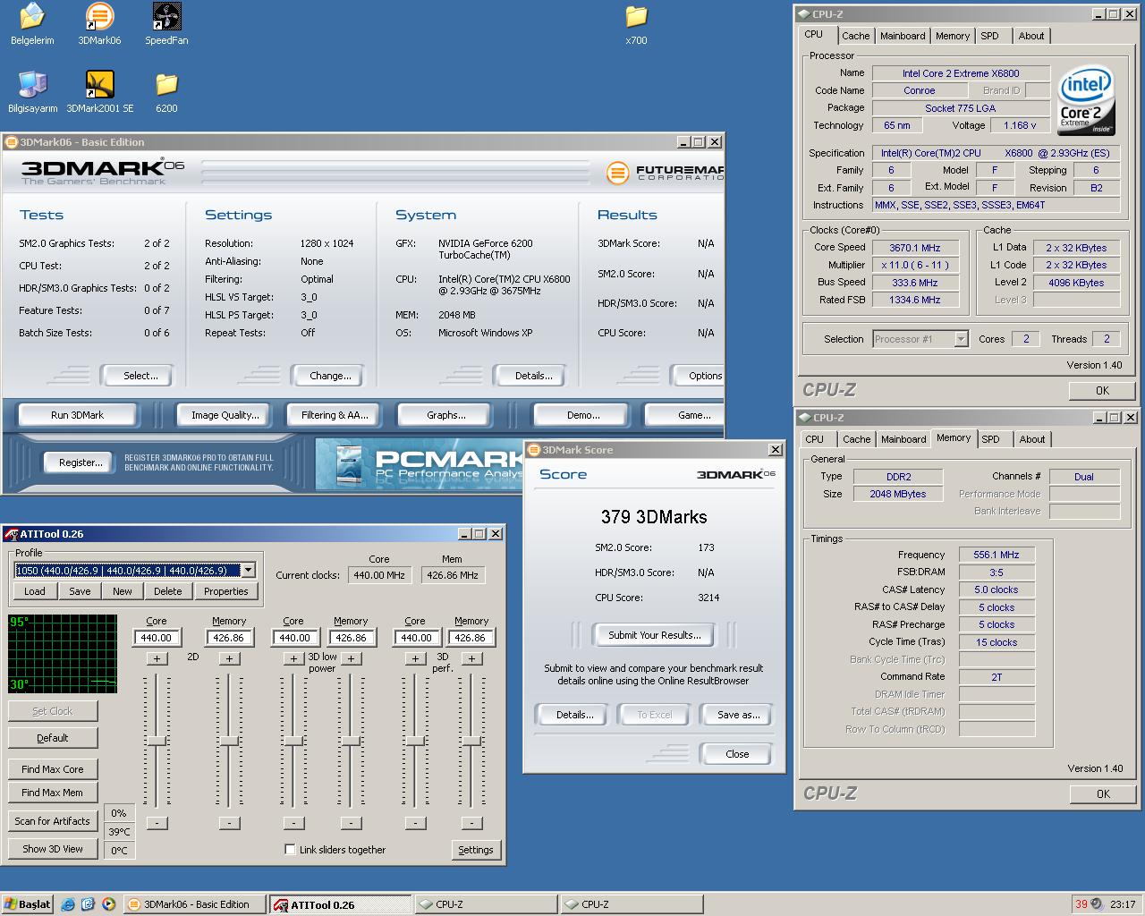Launch the 3DMark2001 SE desktop shortcut
Image resolution: width=1145 pixels, height=916 pixels.
(x=99, y=92)
